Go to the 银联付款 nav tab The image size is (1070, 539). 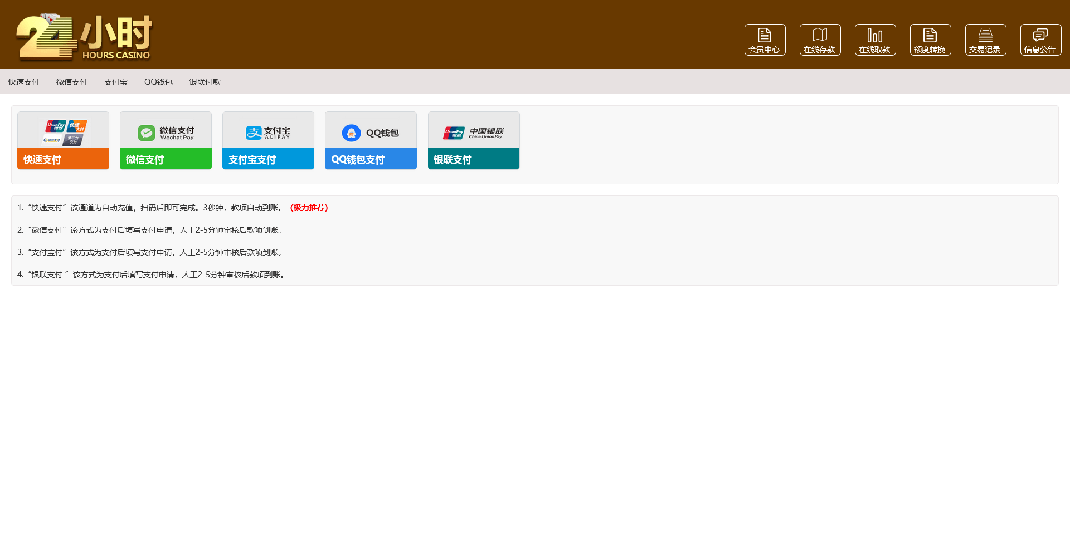pos(205,82)
